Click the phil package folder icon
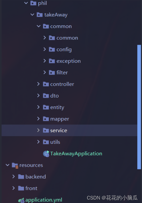Screen dimensions: 142x203 33,3
